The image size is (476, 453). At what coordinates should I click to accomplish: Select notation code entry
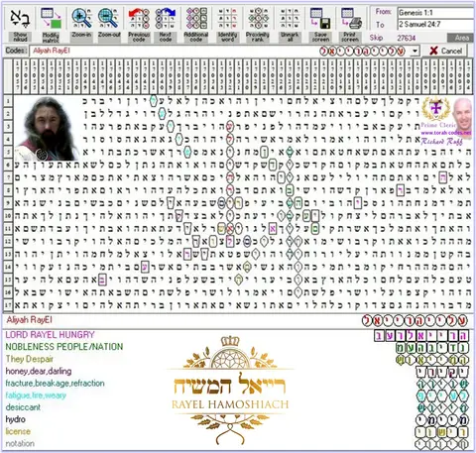coord(20,443)
